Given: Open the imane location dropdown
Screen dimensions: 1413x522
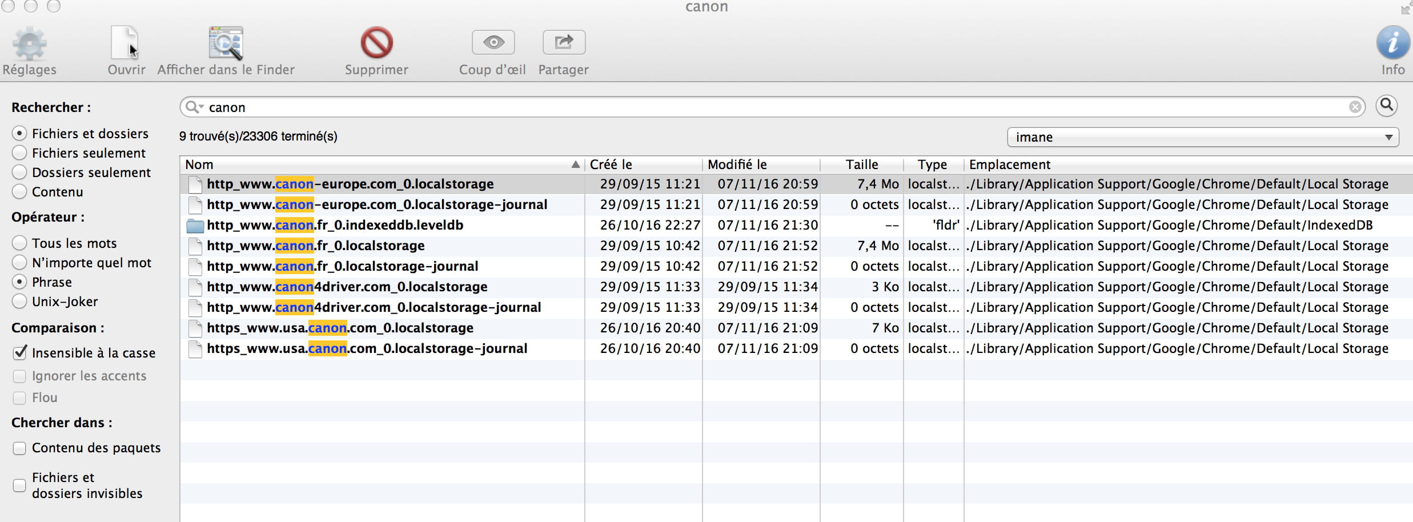Looking at the screenshot, I should tap(1202, 137).
